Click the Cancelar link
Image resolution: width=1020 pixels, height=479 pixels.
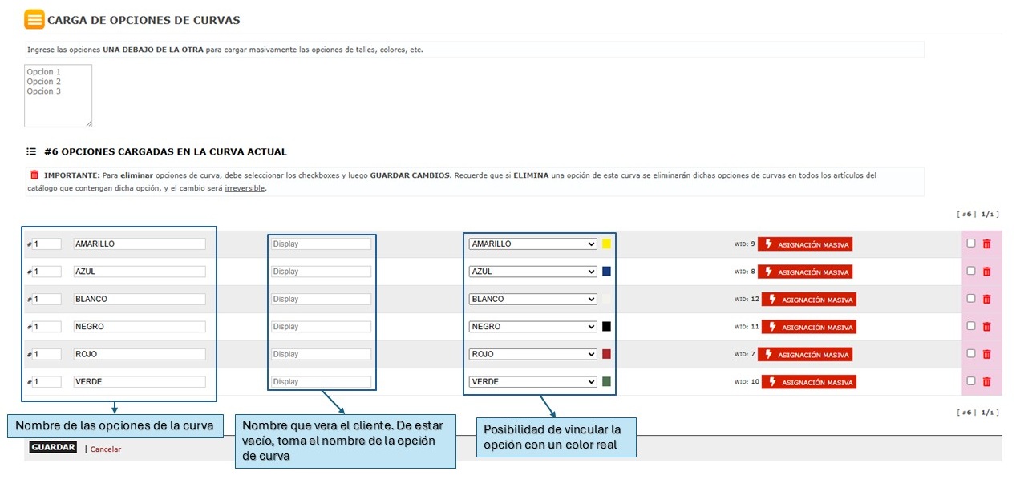click(106, 449)
